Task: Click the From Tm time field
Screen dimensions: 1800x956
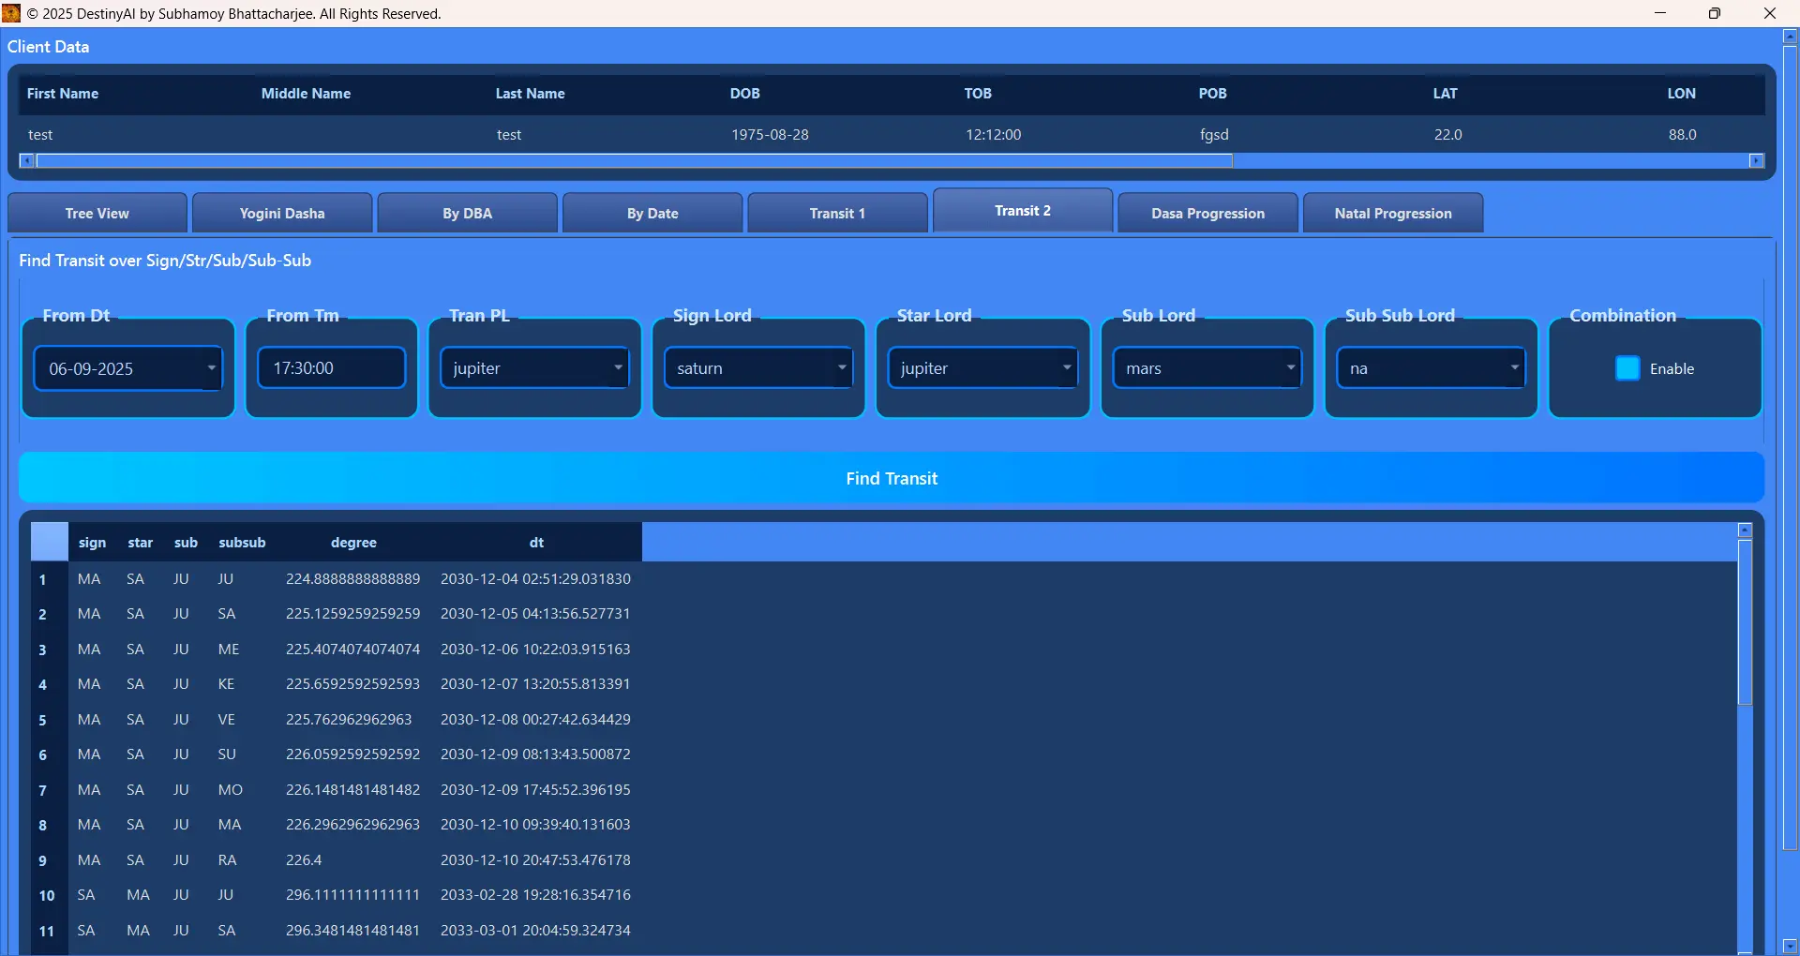Action: coord(331,368)
